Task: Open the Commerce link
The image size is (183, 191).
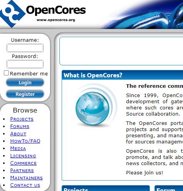Action: tap(24, 163)
